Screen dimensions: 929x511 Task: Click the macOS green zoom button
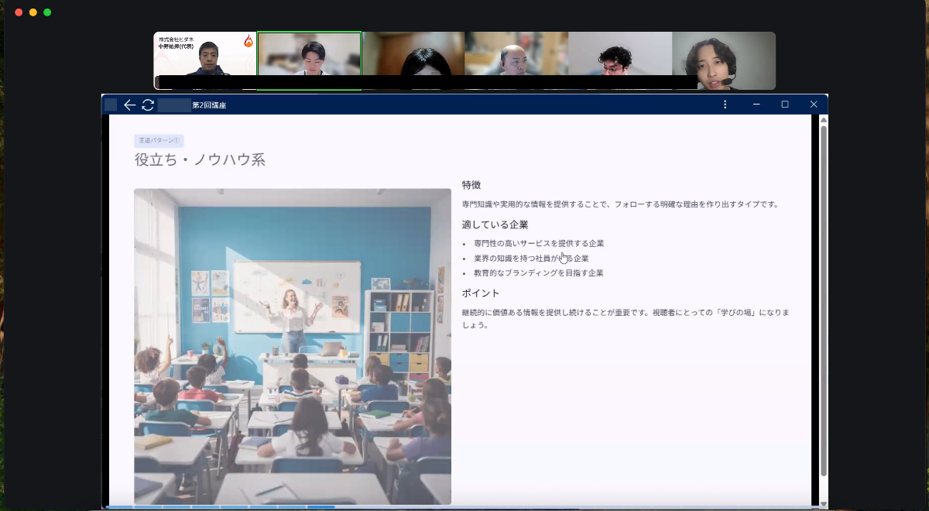click(x=48, y=12)
